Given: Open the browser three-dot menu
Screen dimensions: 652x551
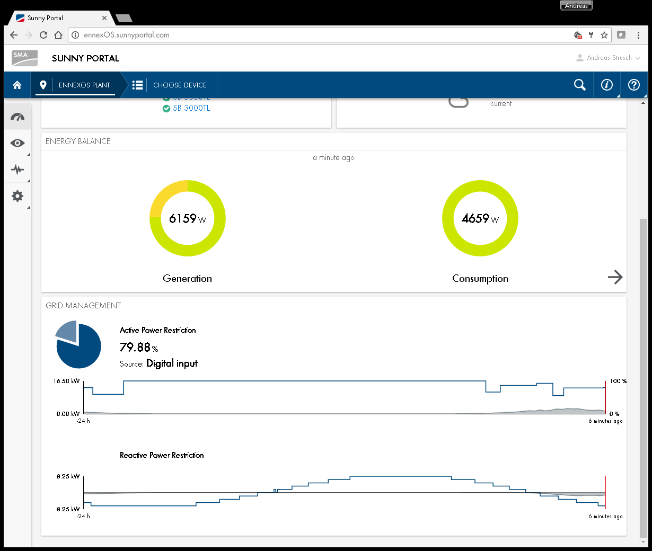Looking at the screenshot, I should click(638, 35).
